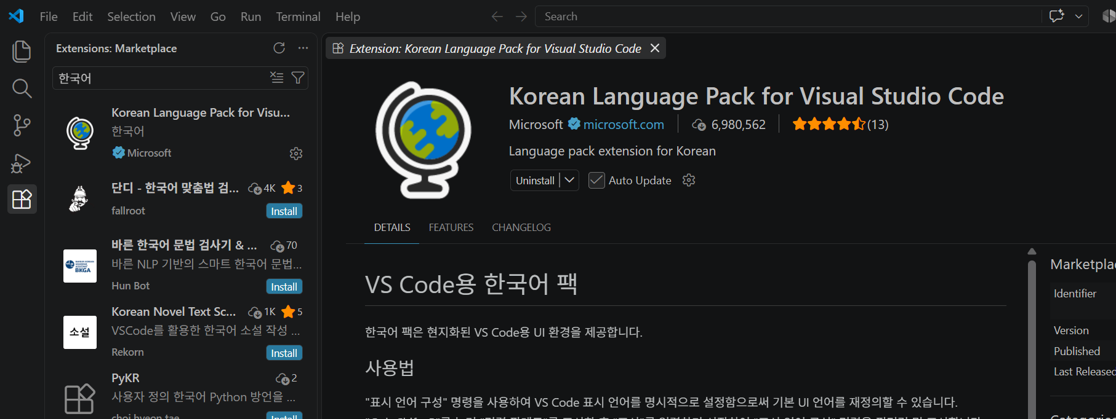Click the install count download icon on details page
The height and width of the screenshot is (419, 1116).
[699, 125]
